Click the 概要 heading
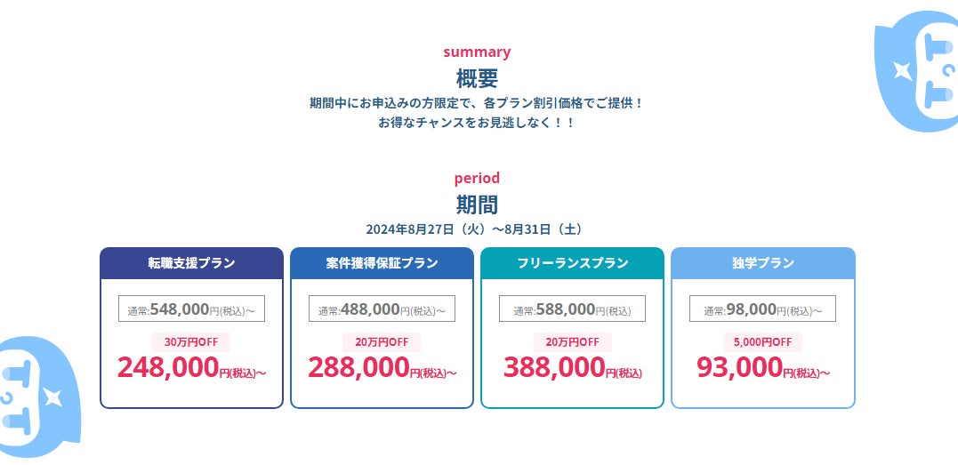 (x=477, y=78)
